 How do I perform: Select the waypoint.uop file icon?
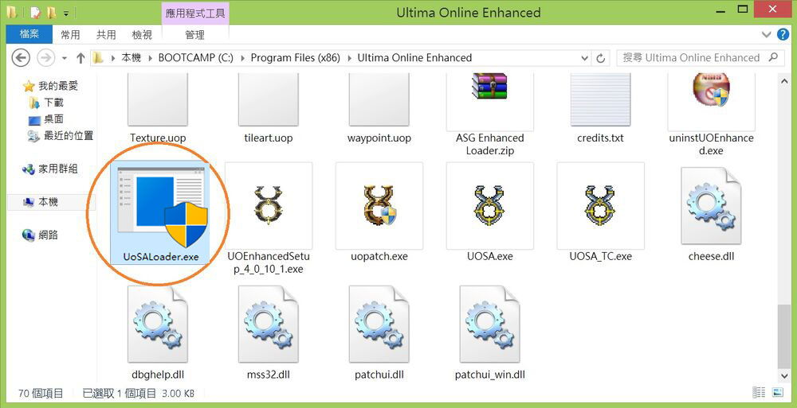(x=379, y=99)
